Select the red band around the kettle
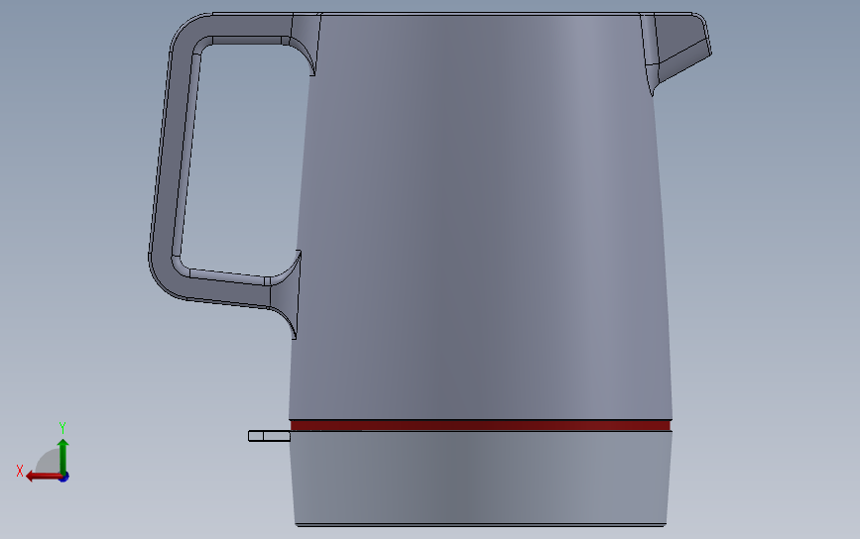Viewport: 860px width, 539px height. point(480,426)
